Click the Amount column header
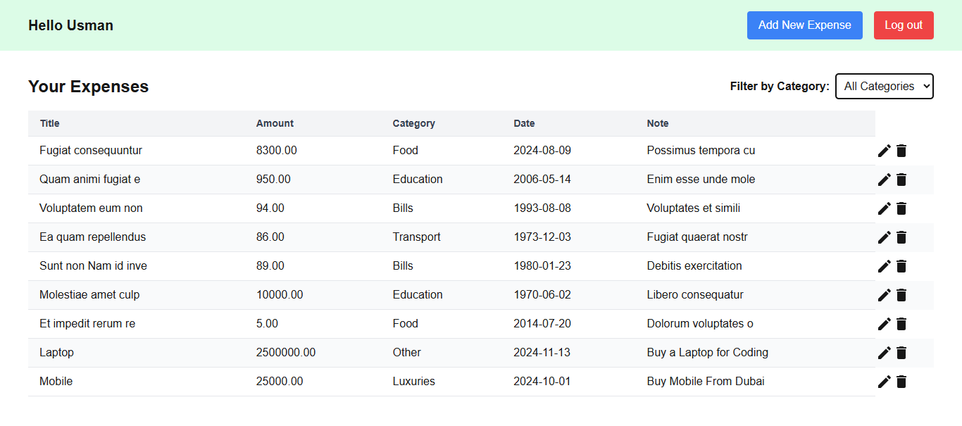Viewport: 962px width, 426px height. [275, 123]
